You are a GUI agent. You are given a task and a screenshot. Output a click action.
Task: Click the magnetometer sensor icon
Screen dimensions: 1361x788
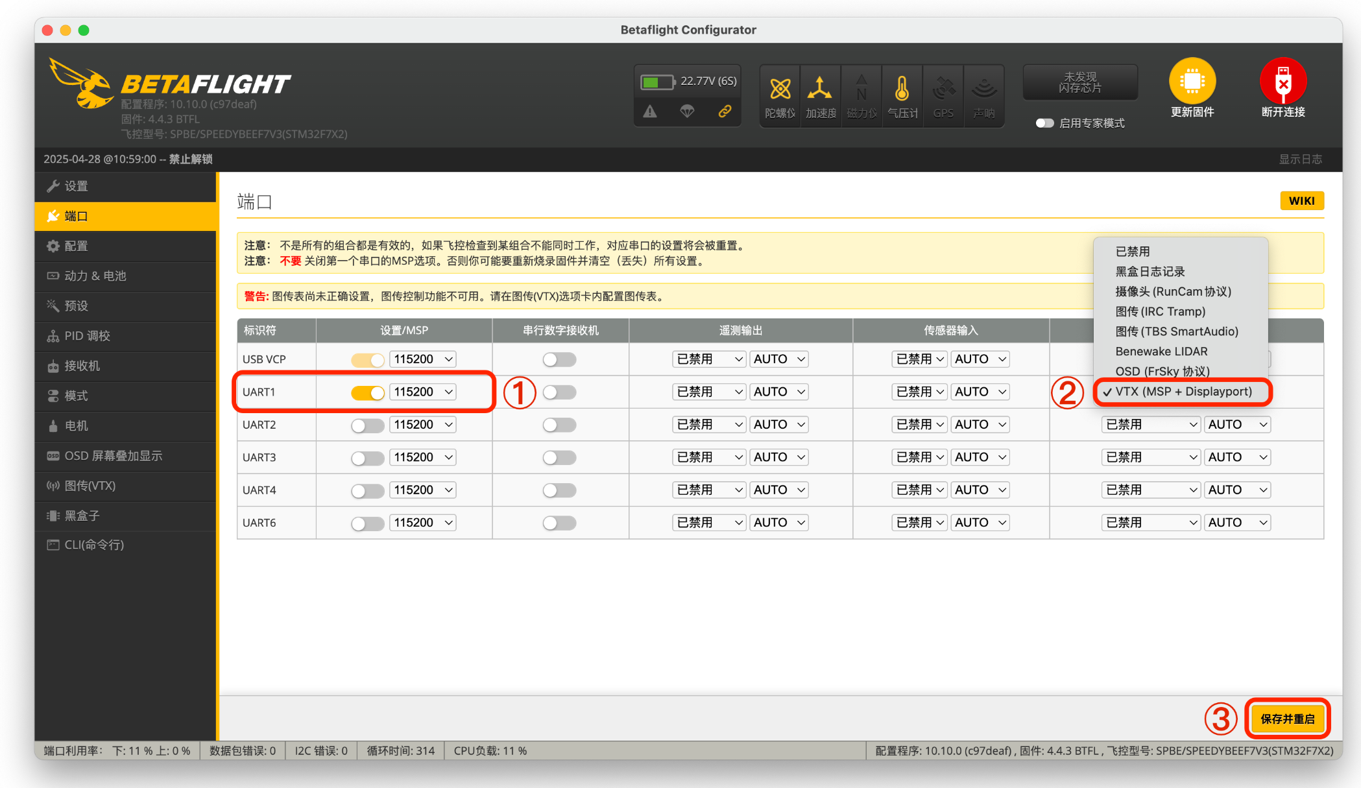pyautogui.click(x=861, y=89)
